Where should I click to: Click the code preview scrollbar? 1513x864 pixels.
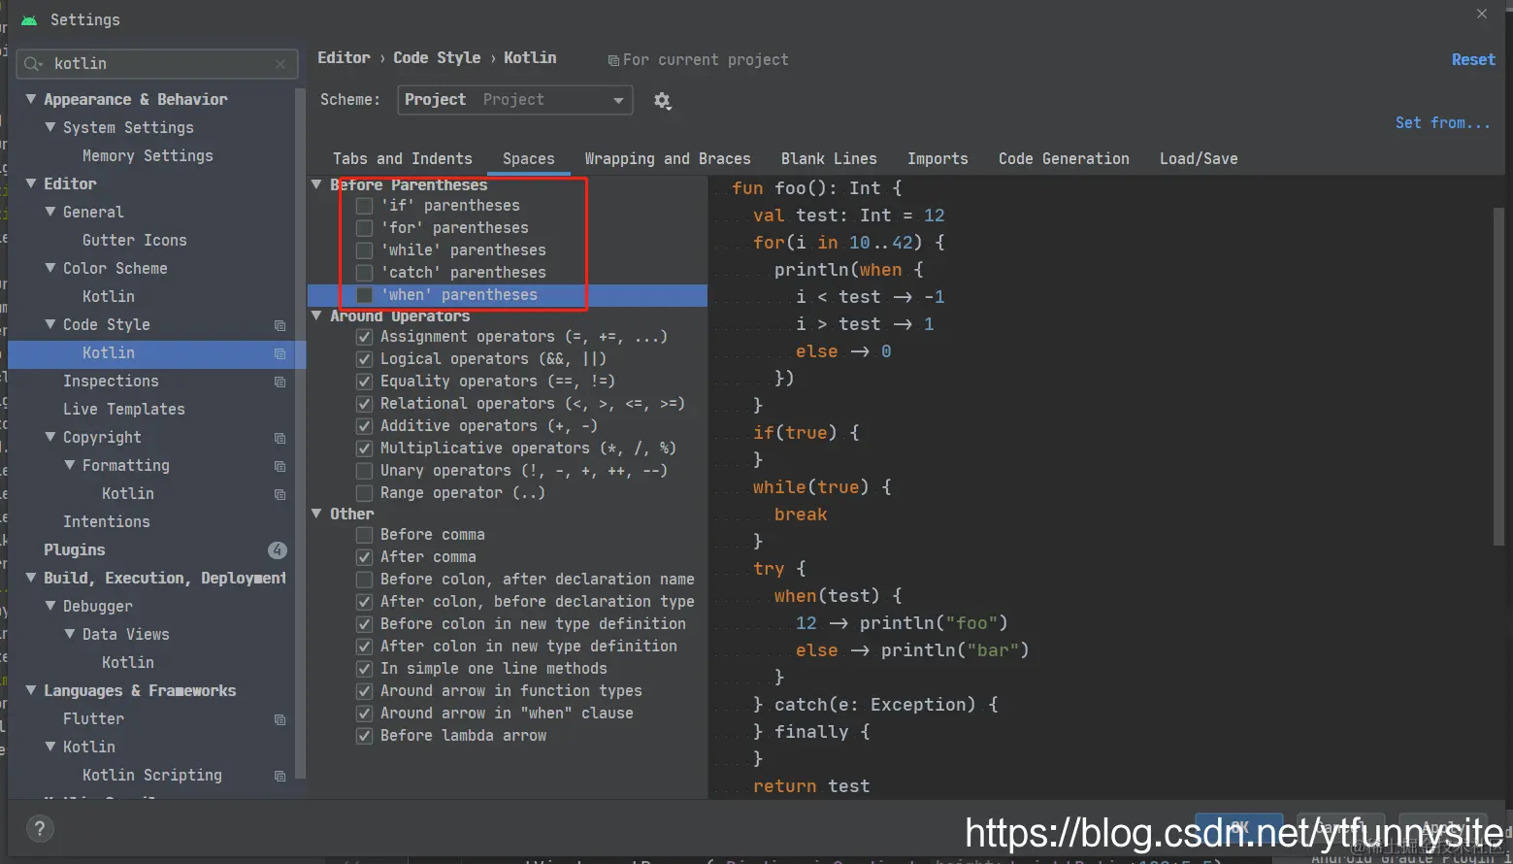(1498, 375)
